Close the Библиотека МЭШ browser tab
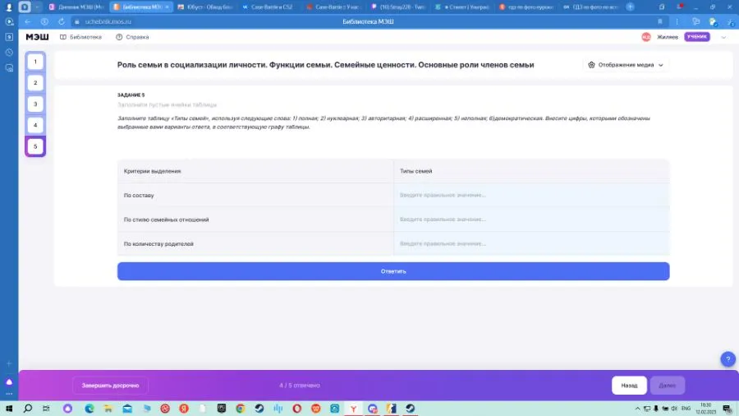The width and height of the screenshot is (739, 416). [167, 7]
